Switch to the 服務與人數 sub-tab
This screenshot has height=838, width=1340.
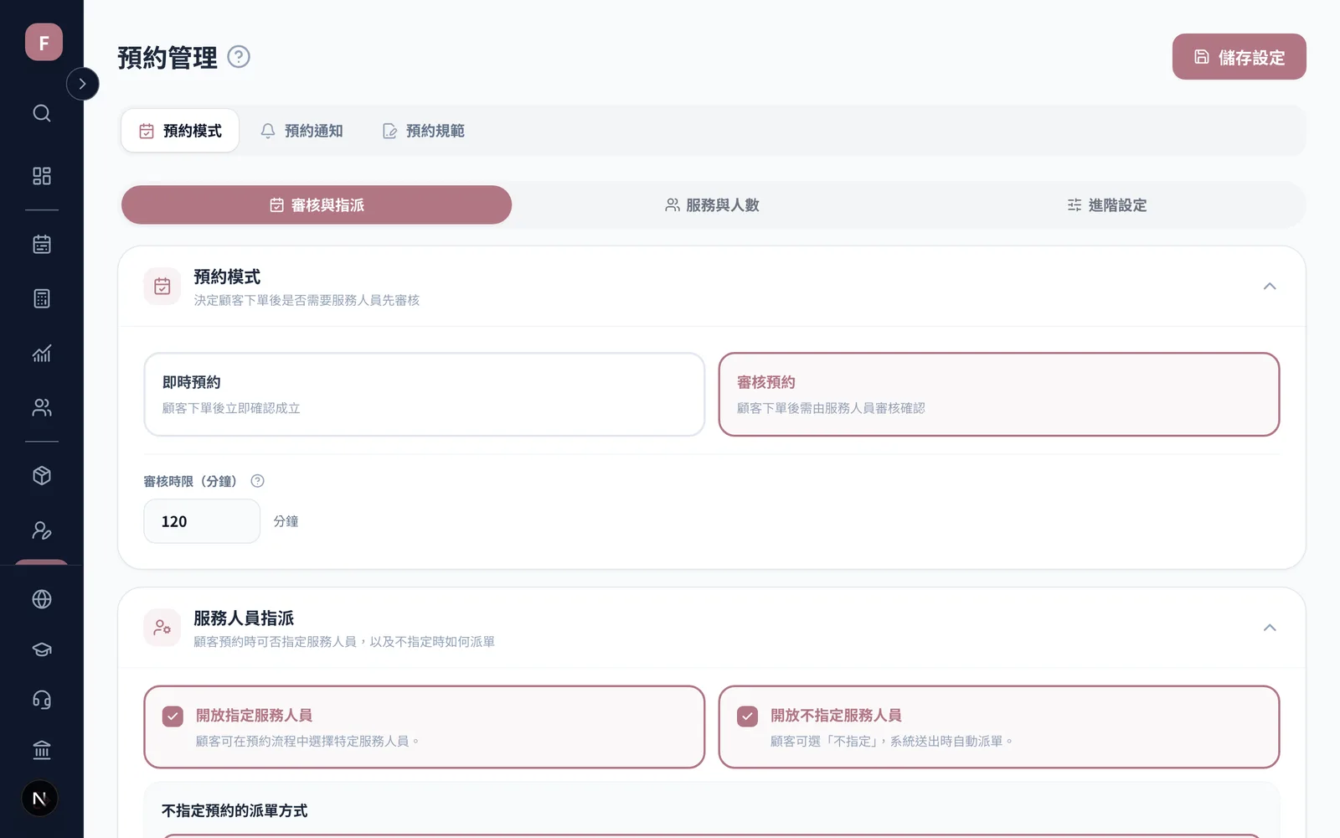(x=712, y=205)
